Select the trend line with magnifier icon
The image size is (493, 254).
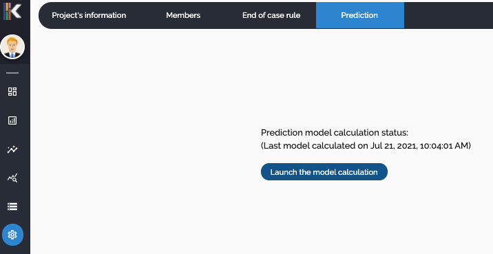coord(12,178)
